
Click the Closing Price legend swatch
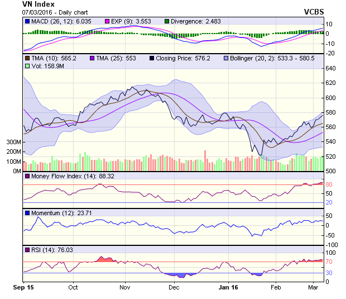152,58
